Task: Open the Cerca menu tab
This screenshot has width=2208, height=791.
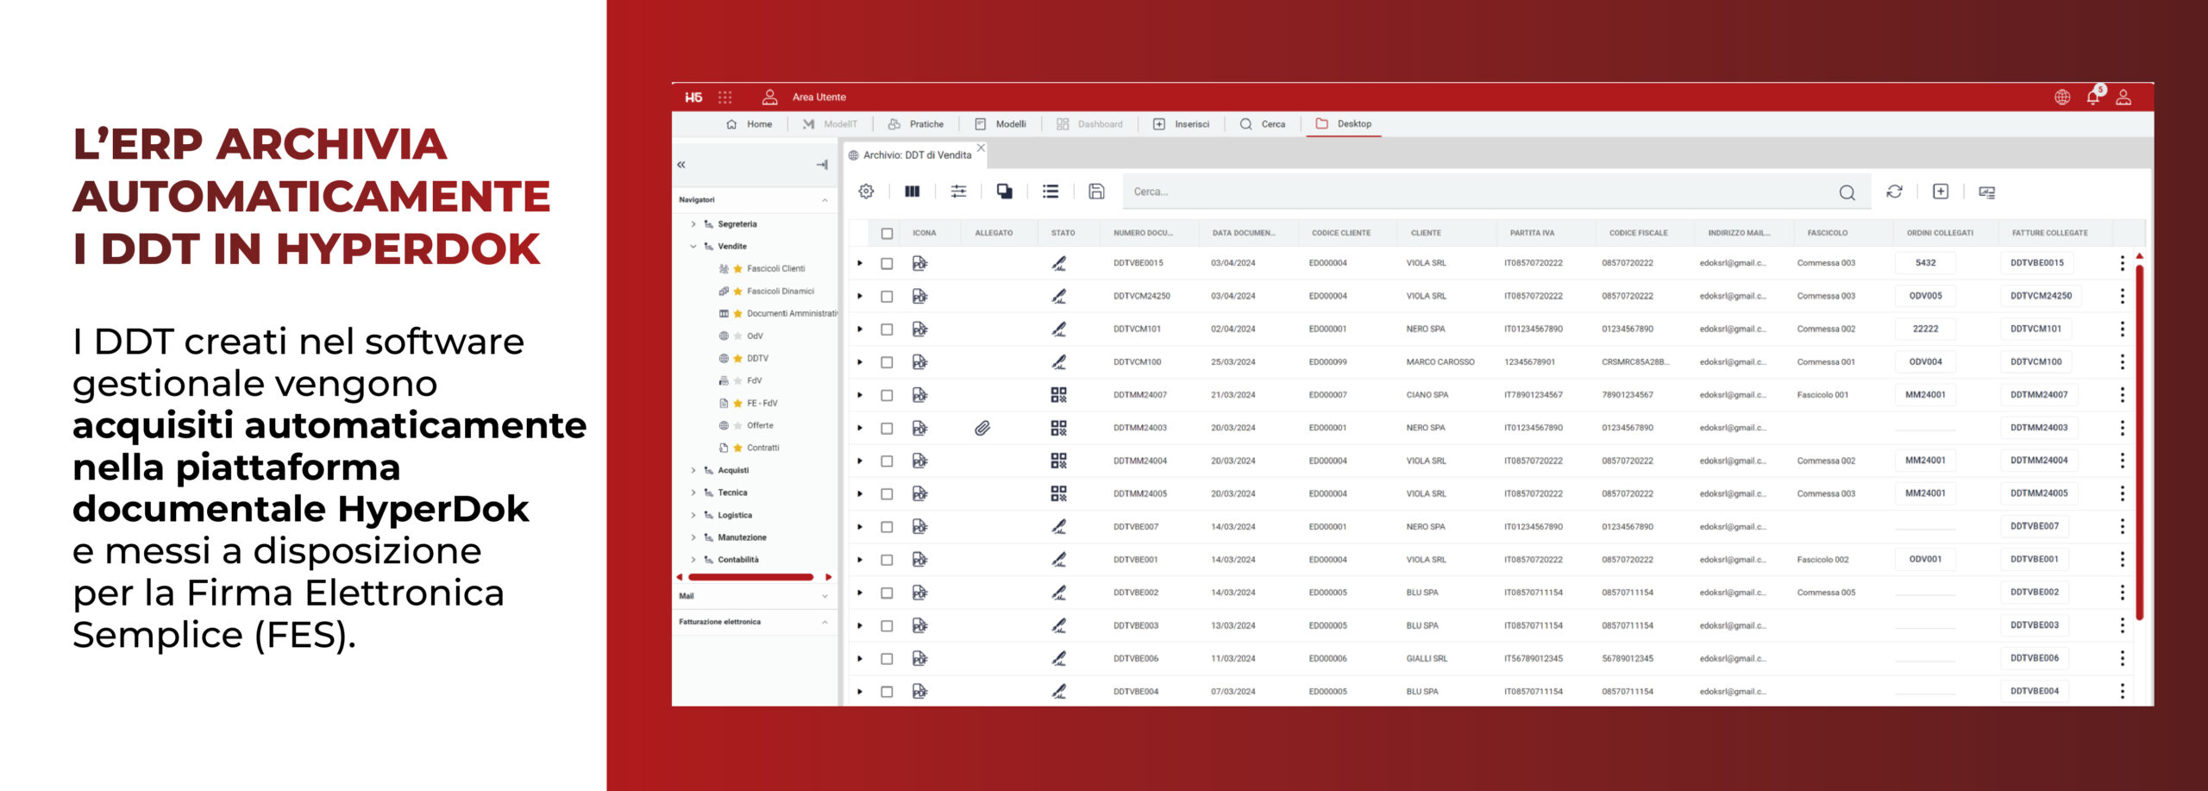Action: click(1263, 124)
